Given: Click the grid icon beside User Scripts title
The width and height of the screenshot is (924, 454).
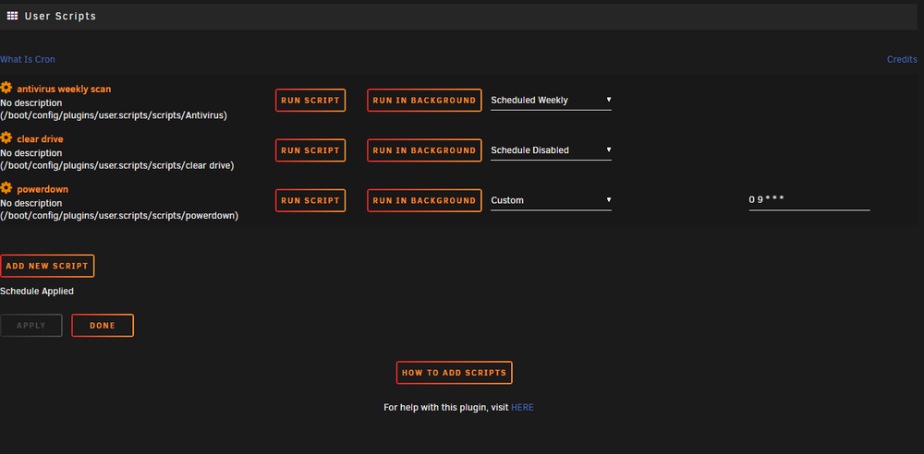Looking at the screenshot, I should click(12, 16).
